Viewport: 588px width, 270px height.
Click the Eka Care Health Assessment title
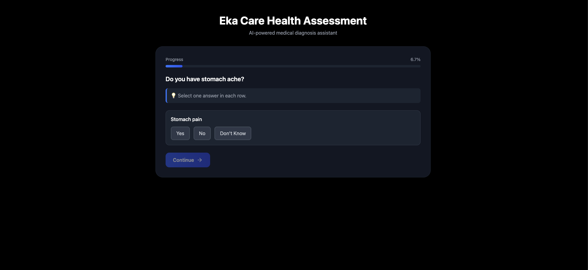[293, 21]
